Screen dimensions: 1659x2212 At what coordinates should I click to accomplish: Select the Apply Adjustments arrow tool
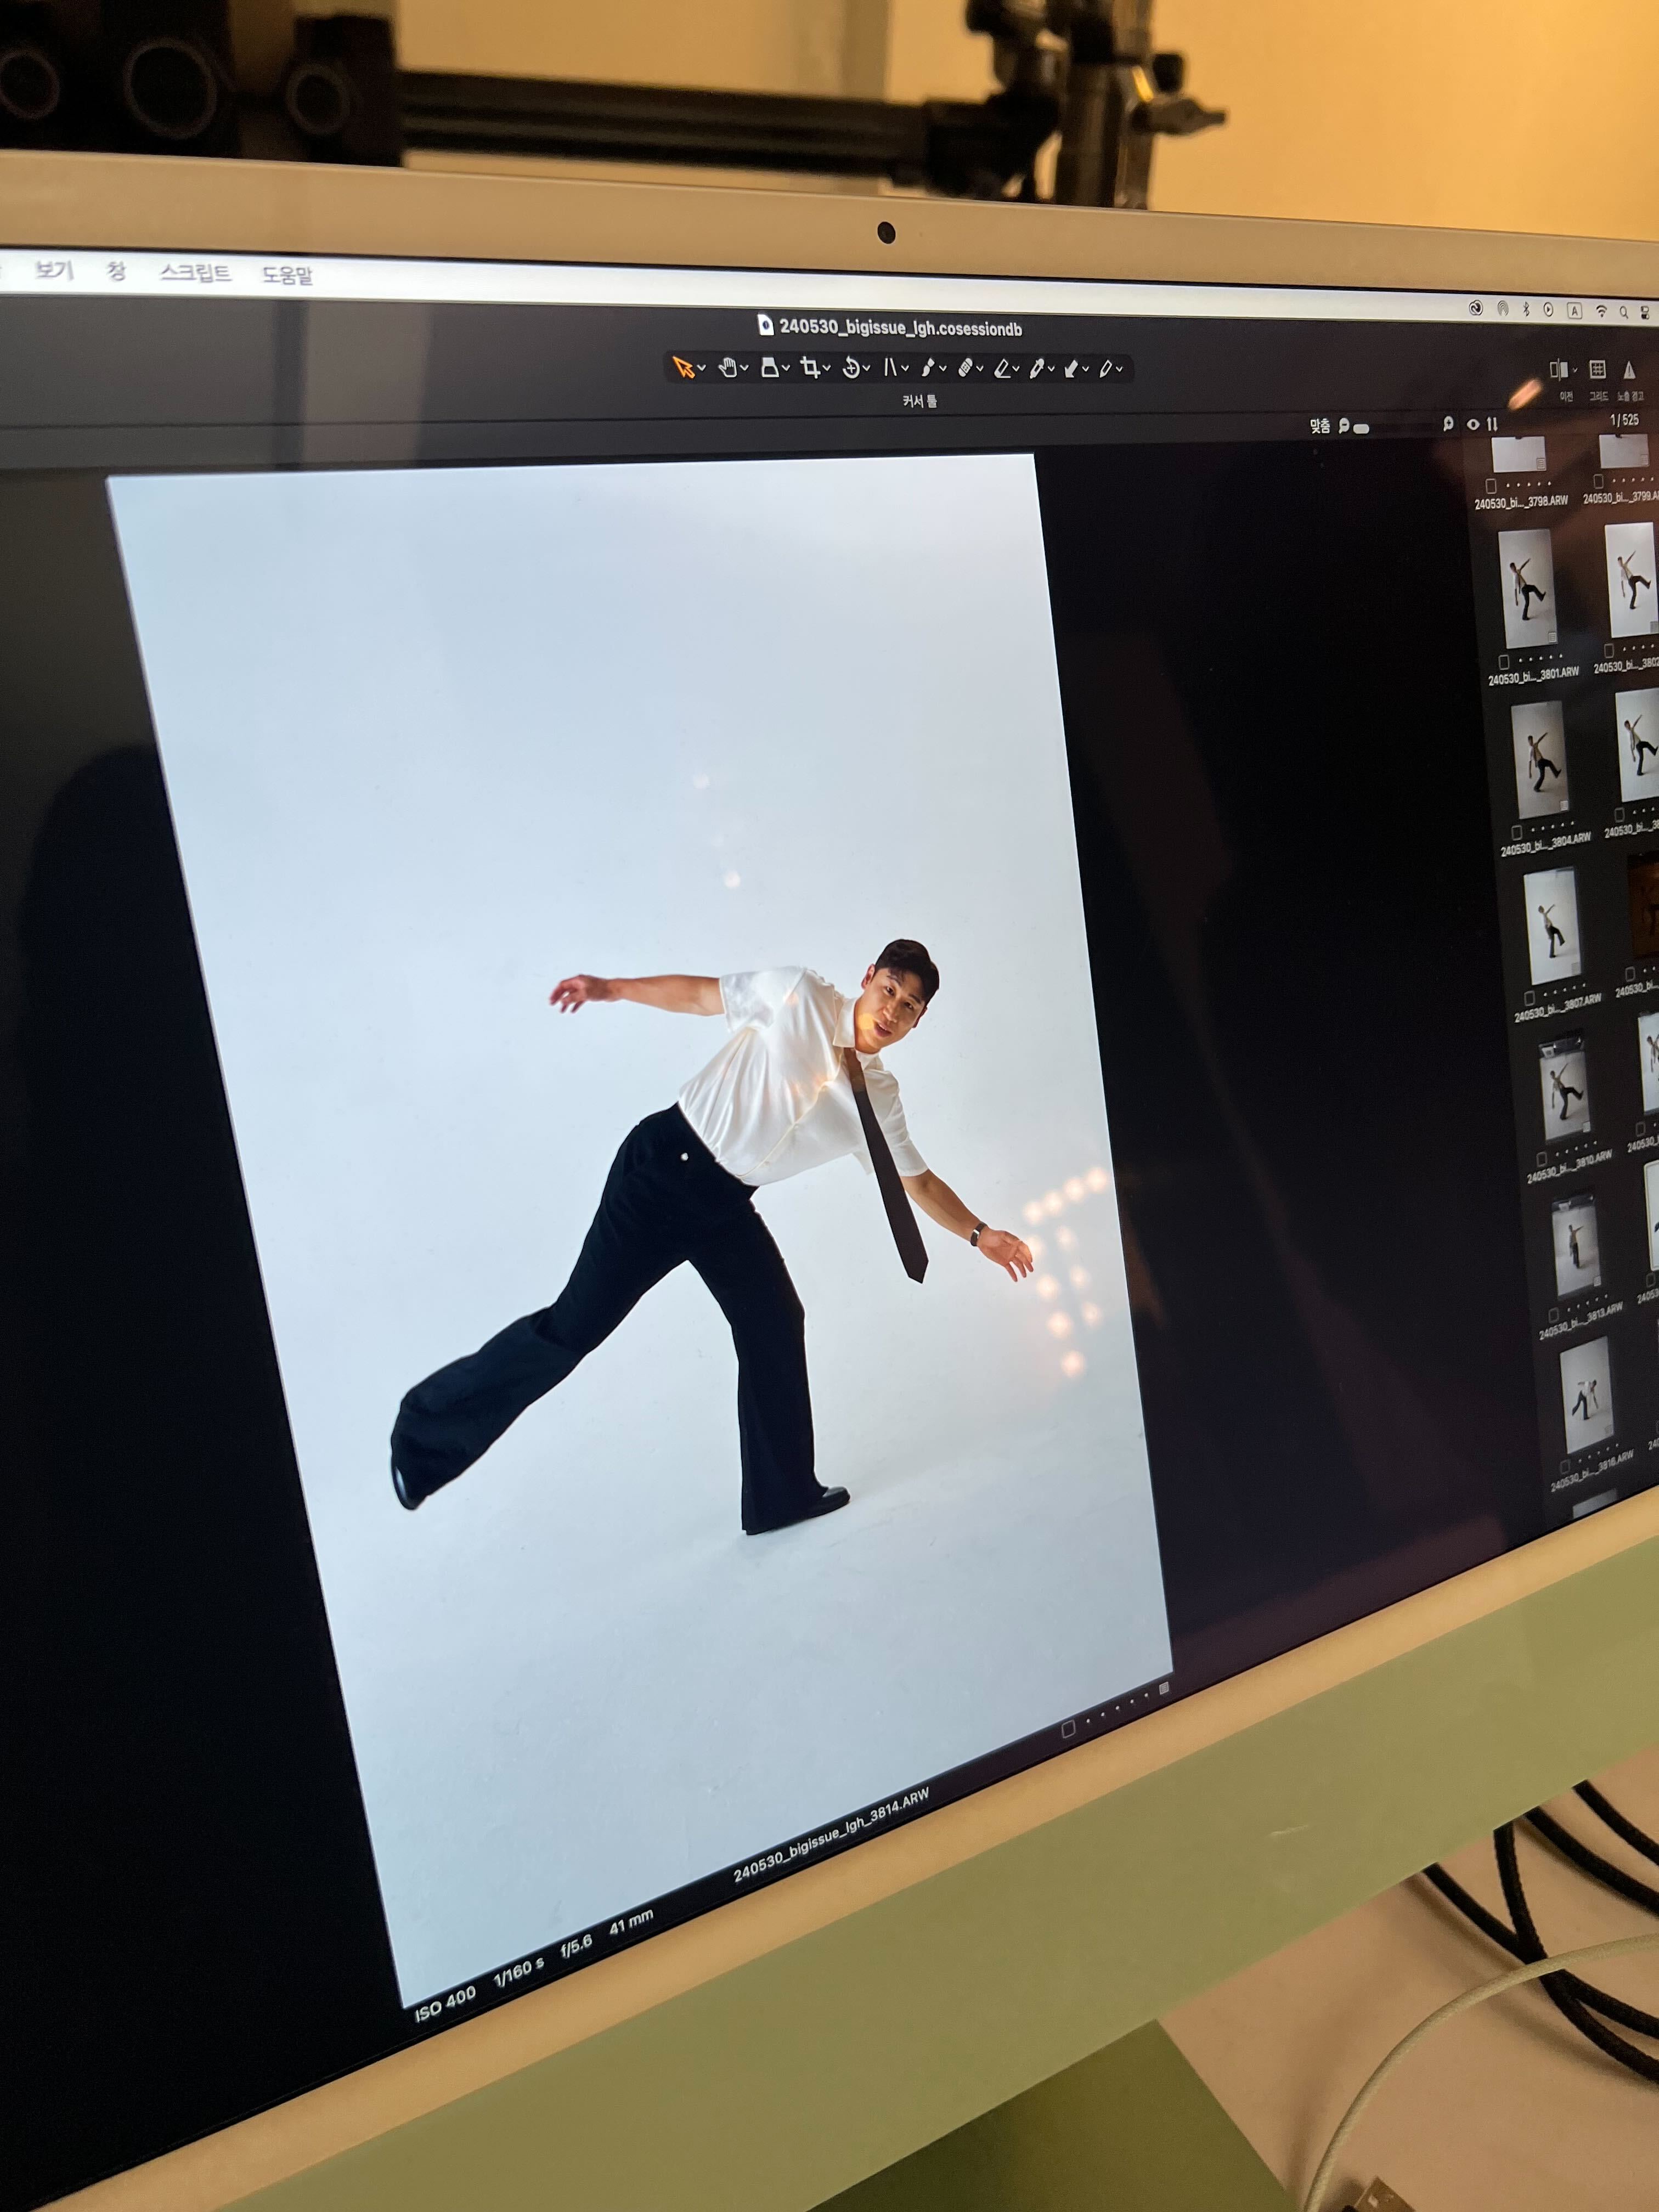click(x=1071, y=369)
